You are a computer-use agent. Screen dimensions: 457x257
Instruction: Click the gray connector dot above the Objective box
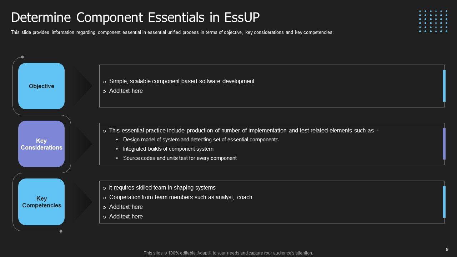click(x=22, y=57)
